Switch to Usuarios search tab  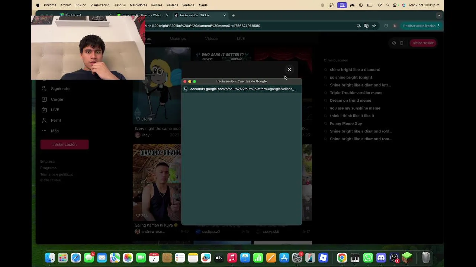click(178, 39)
